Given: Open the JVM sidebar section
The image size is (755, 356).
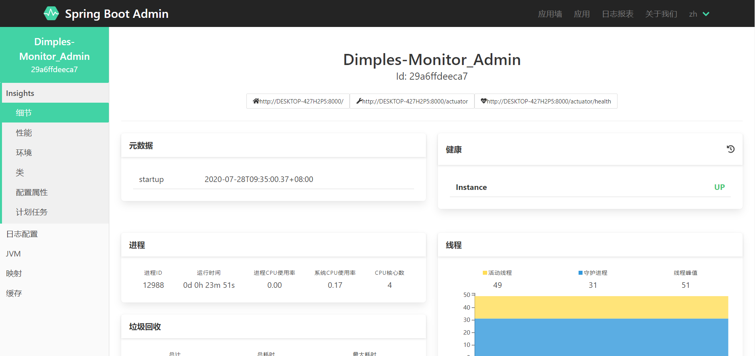Looking at the screenshot, I should pyautogui.click(x=54, y=254).
